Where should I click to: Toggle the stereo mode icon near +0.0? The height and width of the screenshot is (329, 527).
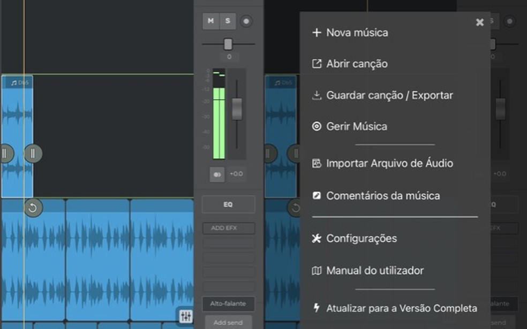pyautogui.click(x=216, y=173)
